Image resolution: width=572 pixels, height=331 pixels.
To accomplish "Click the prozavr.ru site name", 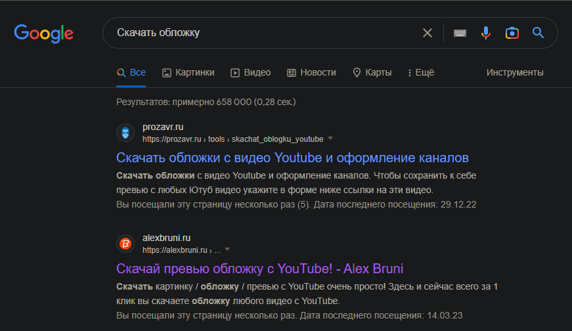I will coord(163,127).
